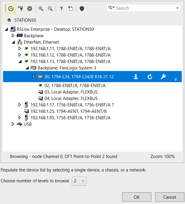
Task: Expand the 192.168.1.95 device node
Action: (x=20, y=118)
